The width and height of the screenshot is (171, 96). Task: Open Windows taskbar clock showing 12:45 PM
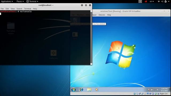(164, 90)
